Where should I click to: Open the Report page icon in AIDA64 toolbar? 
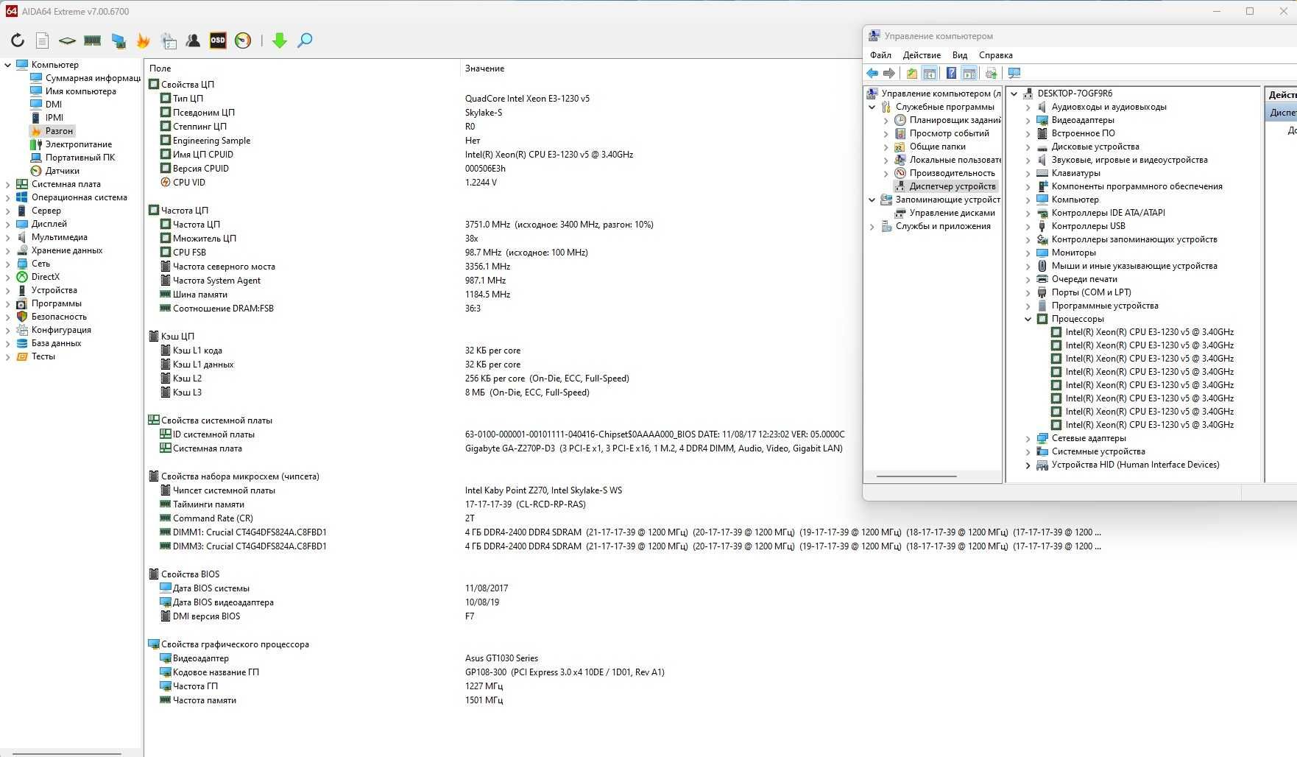[43, 41]
